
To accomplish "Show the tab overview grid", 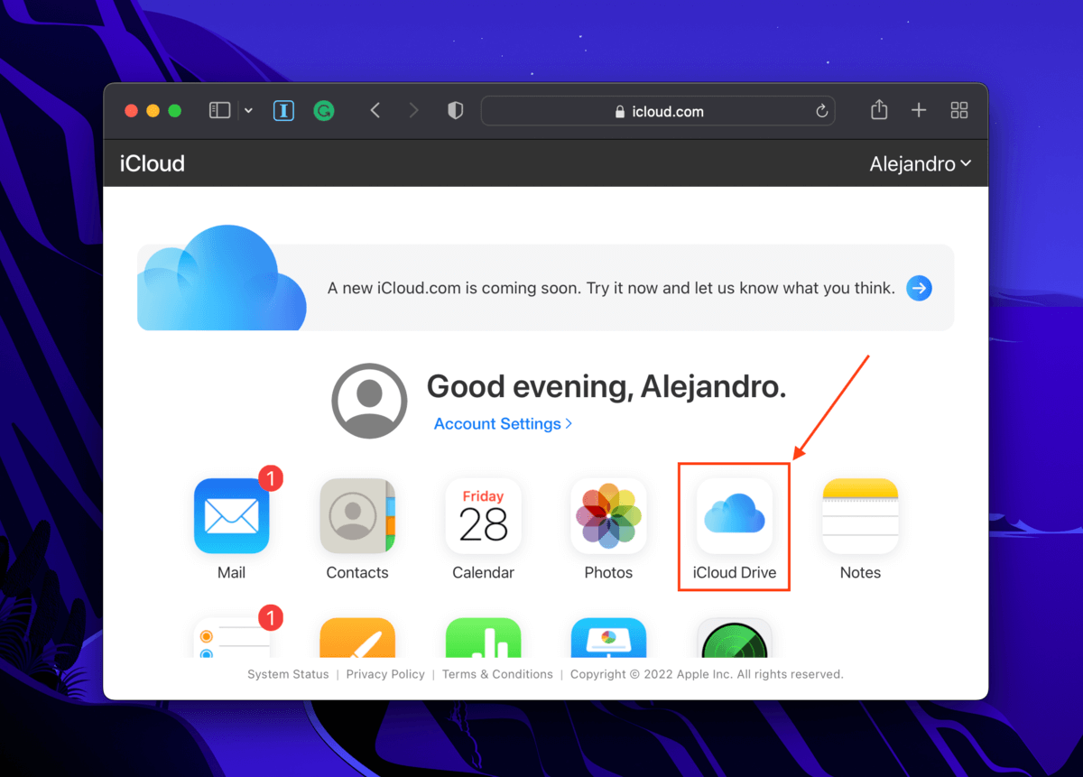I will pyautogui.click(x=959, y=110).
